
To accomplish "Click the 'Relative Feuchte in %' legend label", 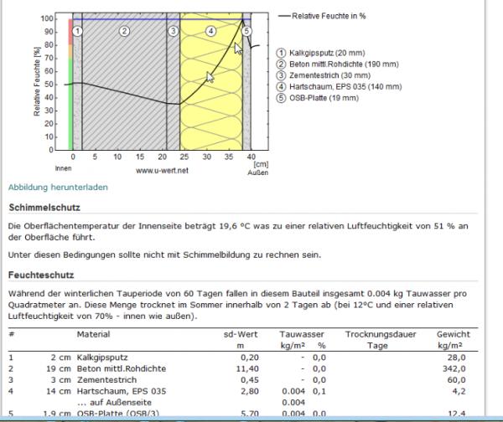I will [329, 16].
